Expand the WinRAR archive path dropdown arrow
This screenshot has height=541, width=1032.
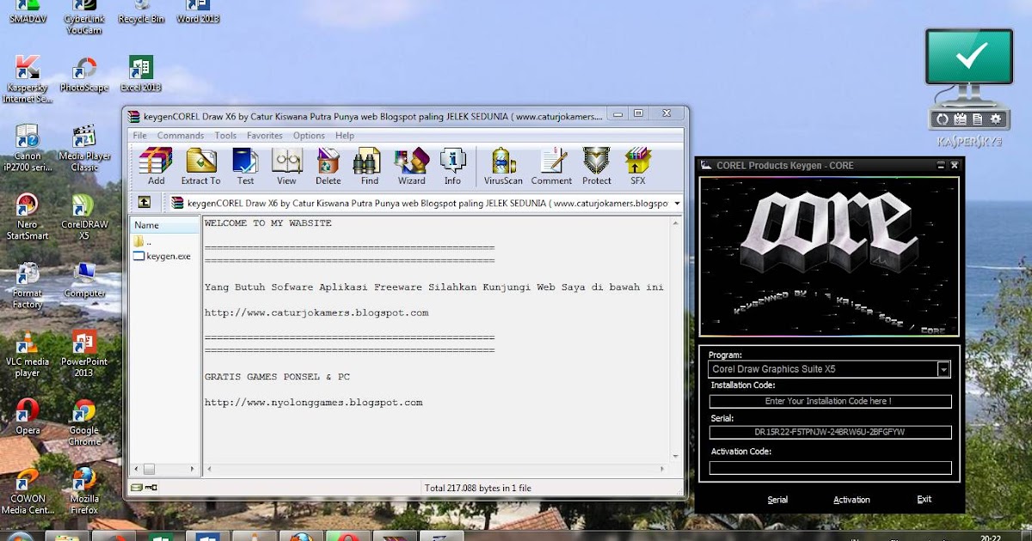678,204
